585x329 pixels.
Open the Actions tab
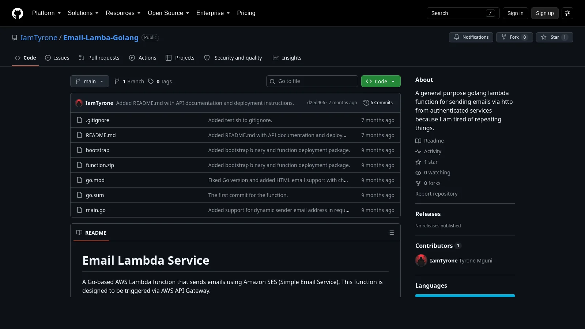pyautogui.click(x=143, y=58)
